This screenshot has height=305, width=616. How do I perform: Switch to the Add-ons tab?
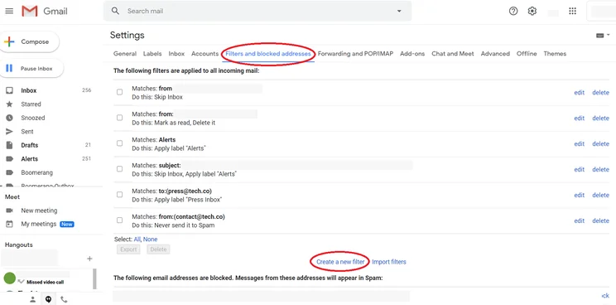412,54
